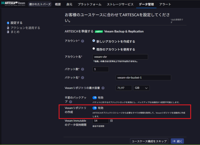Image resolution: width=200 pixels, height=145 pixels.
Task: Open the 磨かれたトパーズ selector
Action: (40, 4)
